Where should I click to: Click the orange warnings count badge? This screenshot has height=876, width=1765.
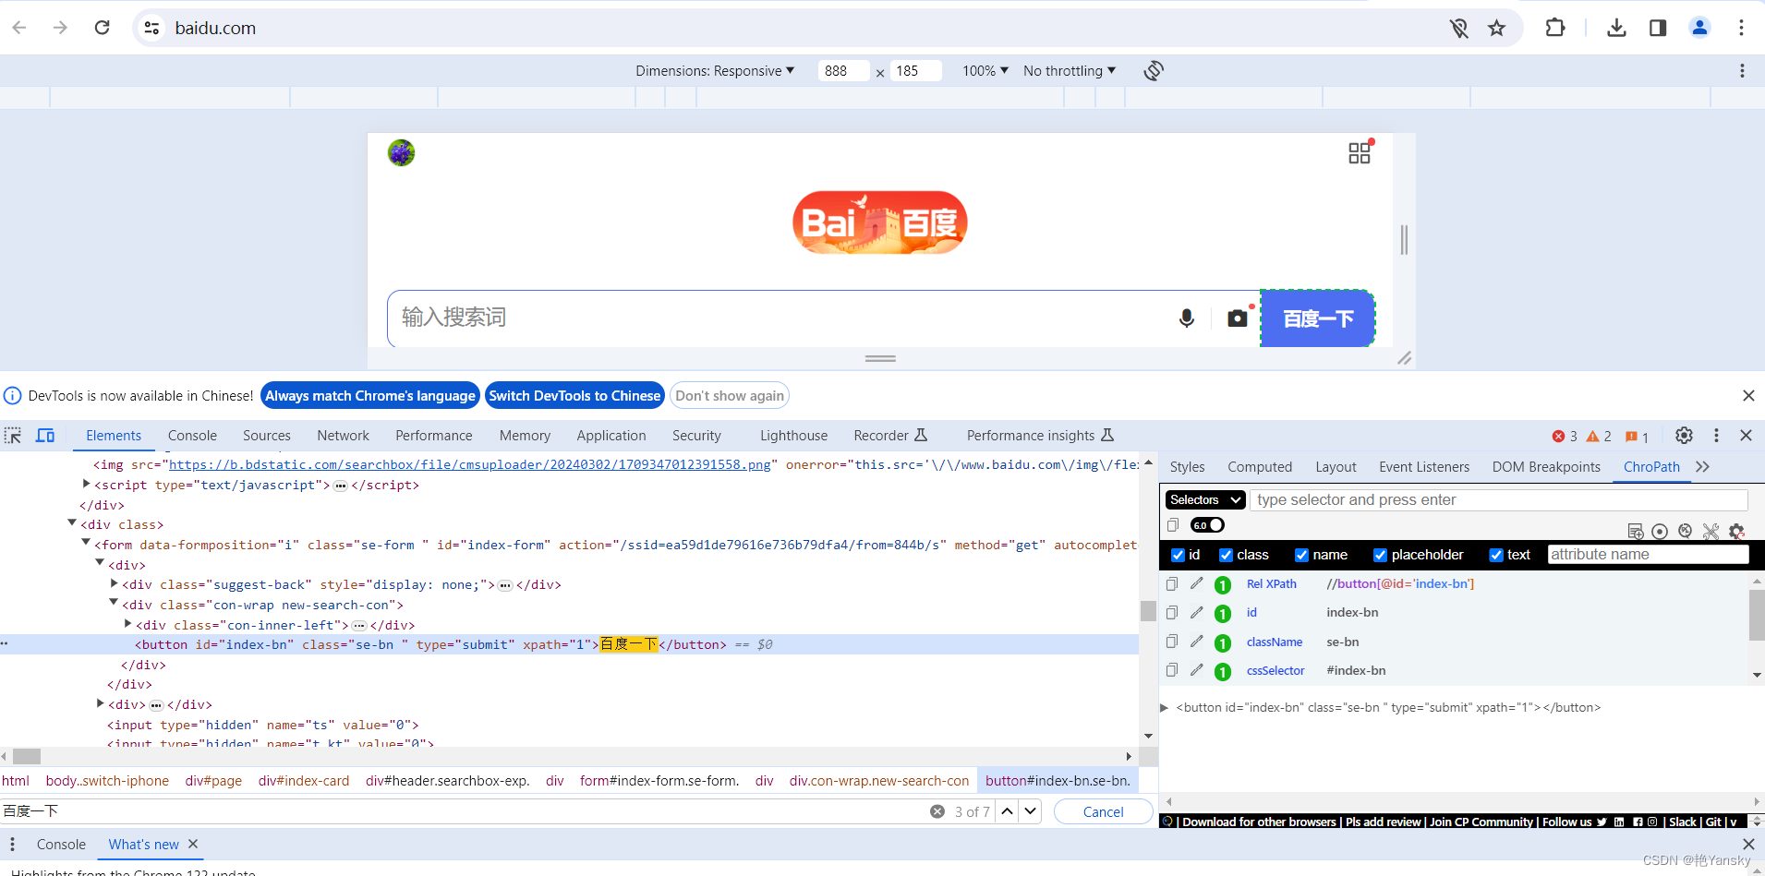[x=1599, y=437]
